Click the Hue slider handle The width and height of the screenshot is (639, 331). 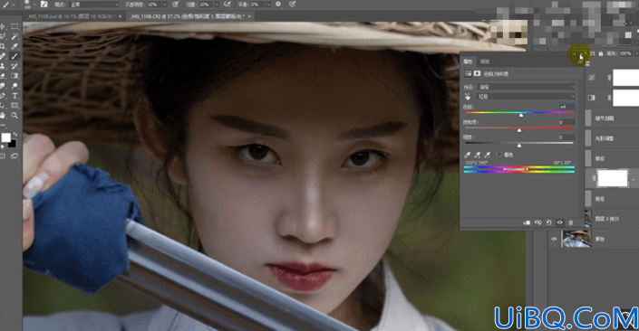click(521, 115)
